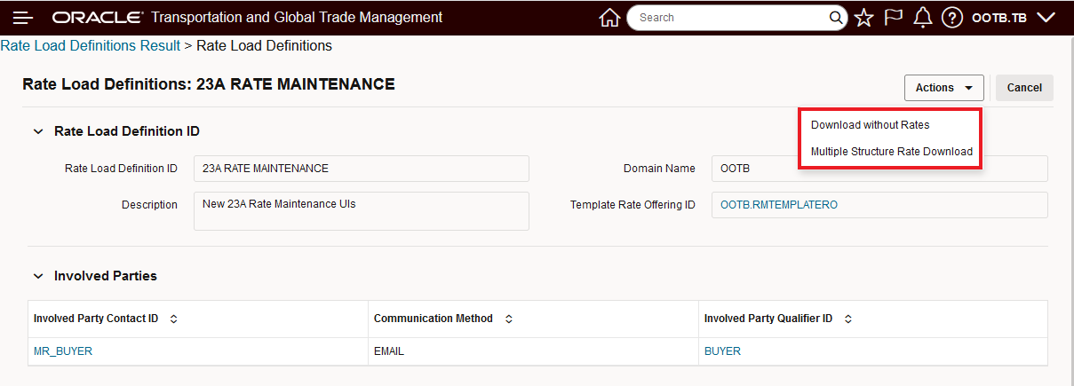Open the OOTB.RMTEMPLATERO rate offering link
Viewport: 1074px width, 386px height.
click(x=778, y=205)
